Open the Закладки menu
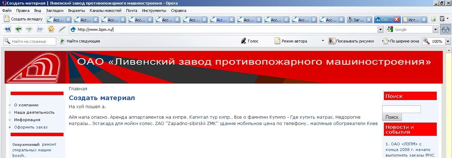 point(55,11)
